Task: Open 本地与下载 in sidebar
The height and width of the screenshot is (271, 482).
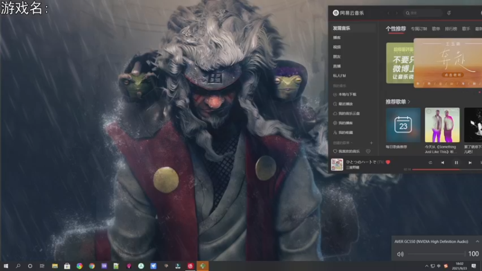Action: (x=345, y=95)
